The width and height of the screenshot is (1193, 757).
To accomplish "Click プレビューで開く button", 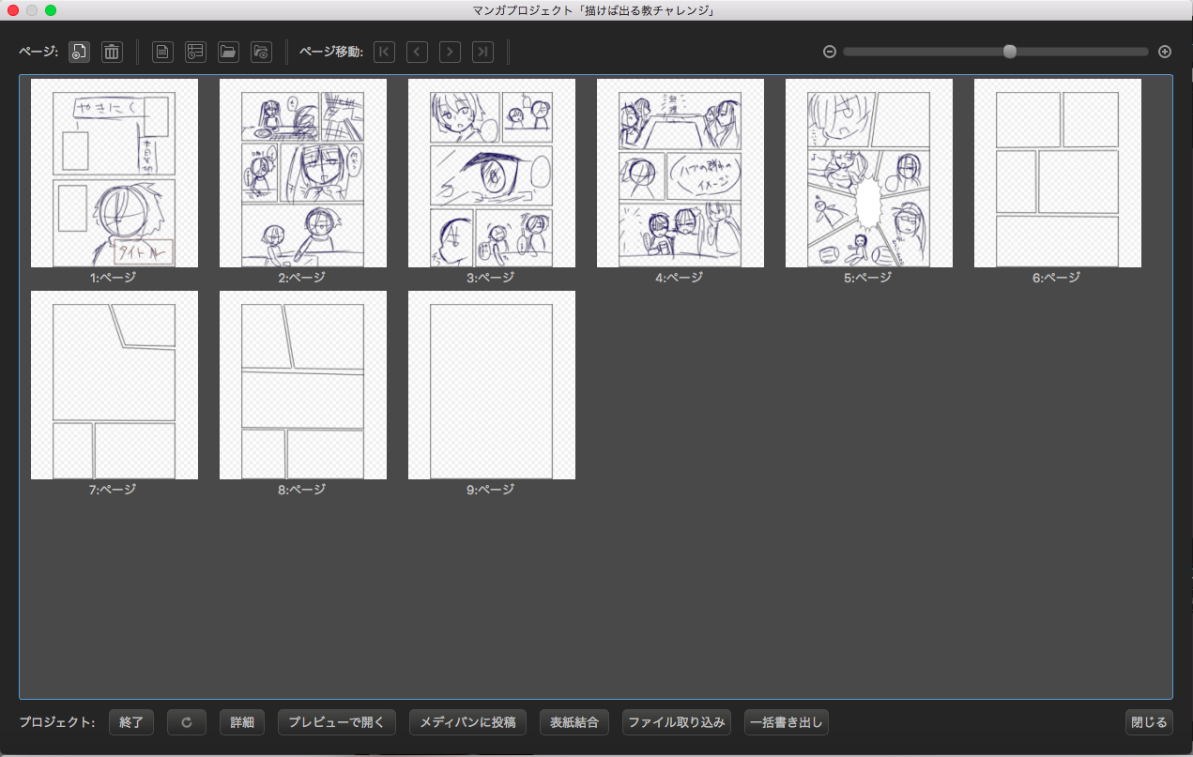I will click(336, 722).
